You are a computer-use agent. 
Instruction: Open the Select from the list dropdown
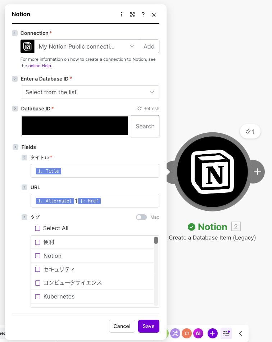pyautogui.click(x=90, y=92)
